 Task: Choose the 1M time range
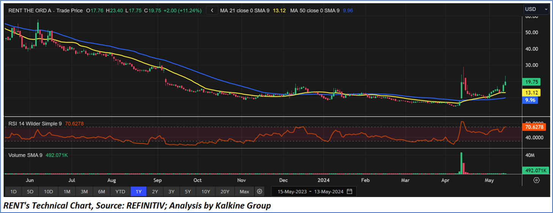coord(67,191)
